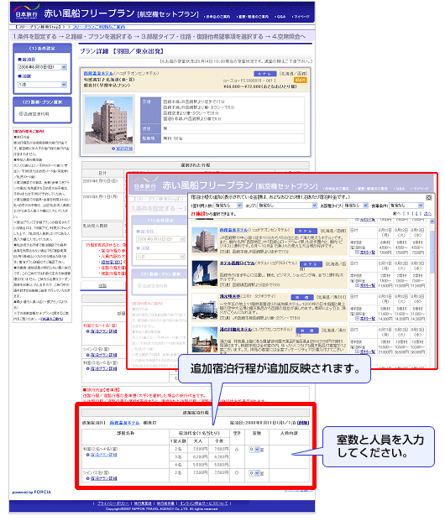Click the link ending the sidebar notice text
This screenshot has width=445, height=521.
[51, 319]
